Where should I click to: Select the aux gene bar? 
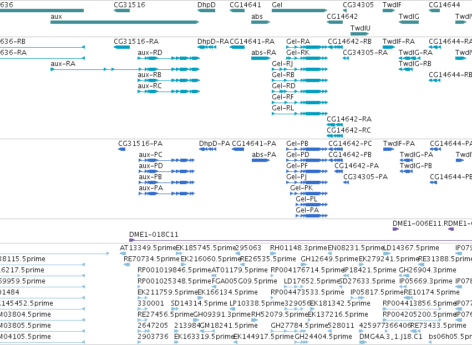click(x=125, y=22)
